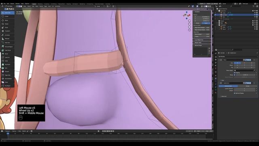Select the Annotate tool
The image size is (259, 146).
click(x=8, y=35)
